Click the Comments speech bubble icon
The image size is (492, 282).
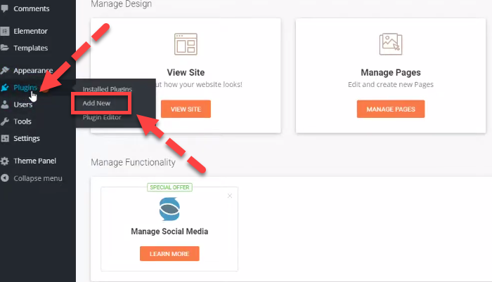pos(4,8)
